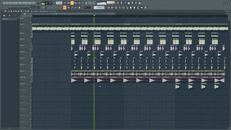This screenshot has width=231, height=130.
Task: Click the Record button in transport
Action: point(54,3)
